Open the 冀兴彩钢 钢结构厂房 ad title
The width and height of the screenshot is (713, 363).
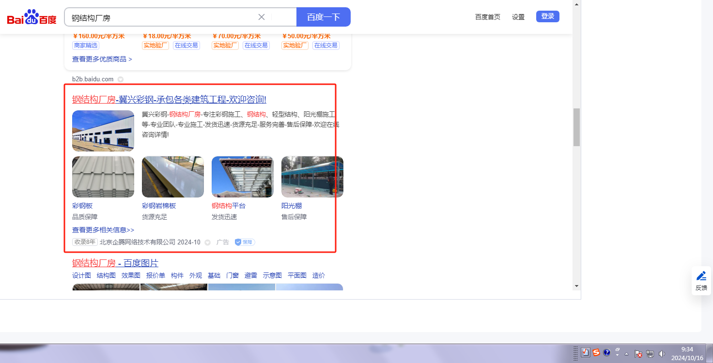[x=169, y=100]
